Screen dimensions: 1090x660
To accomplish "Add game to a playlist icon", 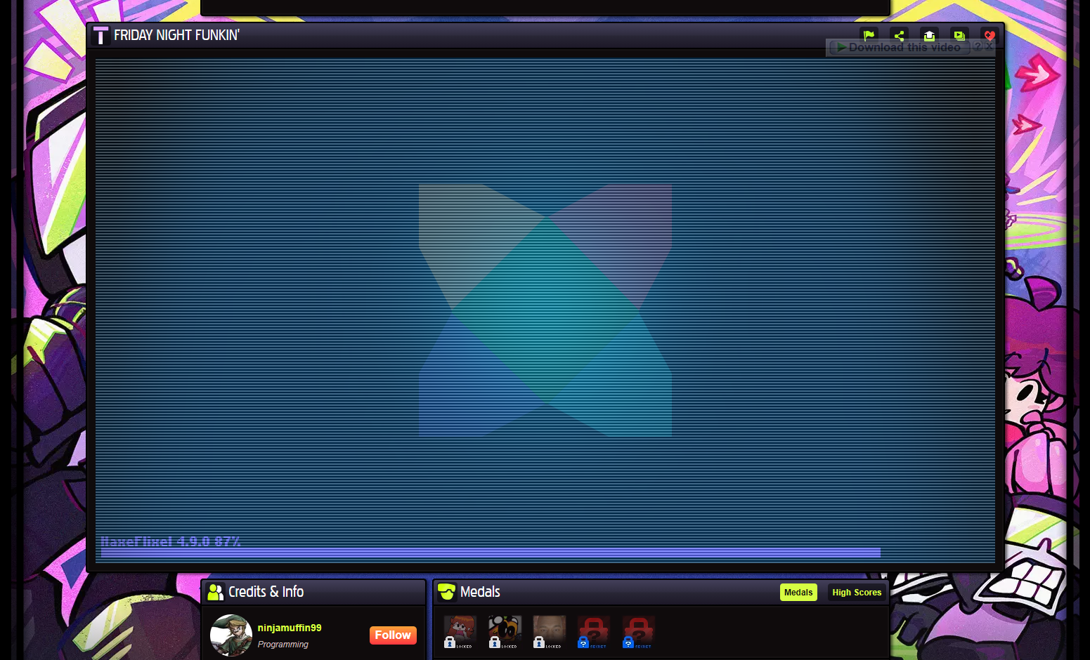I will point(959,35).
